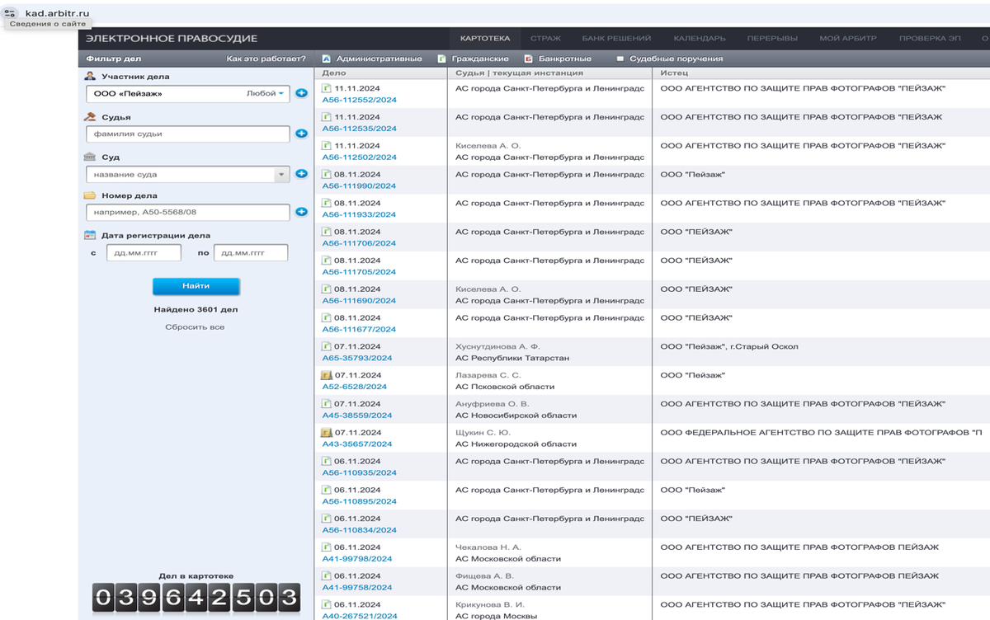
Task: Click the Дело column header
Action: point(334,73)
